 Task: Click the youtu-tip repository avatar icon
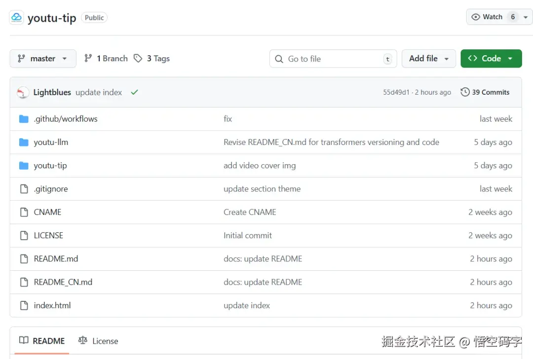point(16,17)
